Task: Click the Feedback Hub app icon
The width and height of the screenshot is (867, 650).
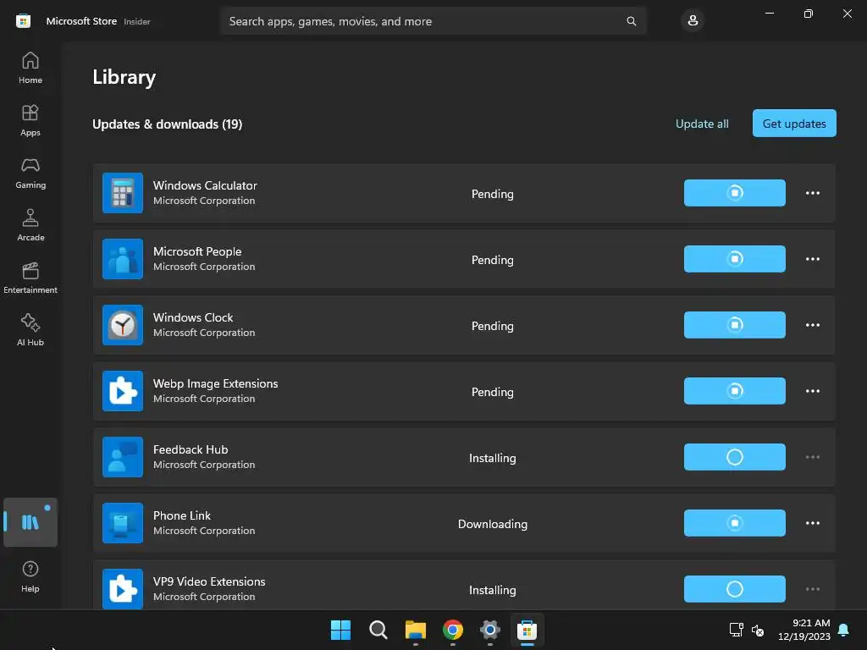Action: tap(123, 457)
